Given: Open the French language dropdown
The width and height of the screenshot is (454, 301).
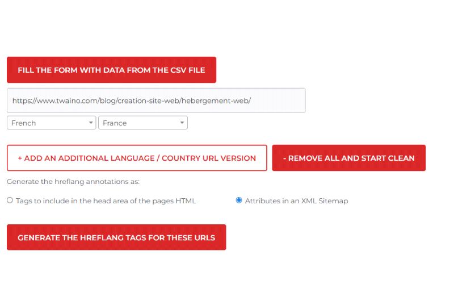Looking at the screenshot, I should point(51,123).
